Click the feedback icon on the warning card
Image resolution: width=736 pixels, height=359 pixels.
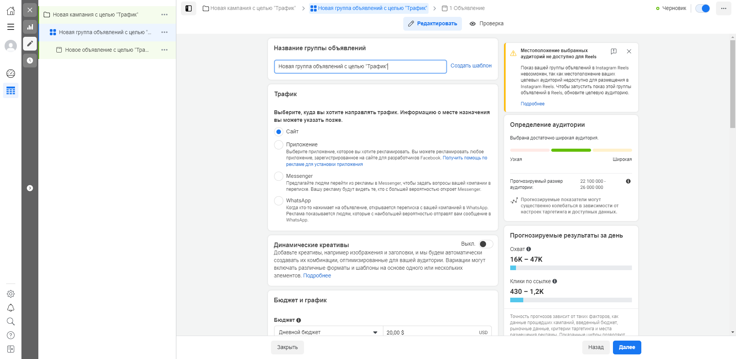pos(614,51)
